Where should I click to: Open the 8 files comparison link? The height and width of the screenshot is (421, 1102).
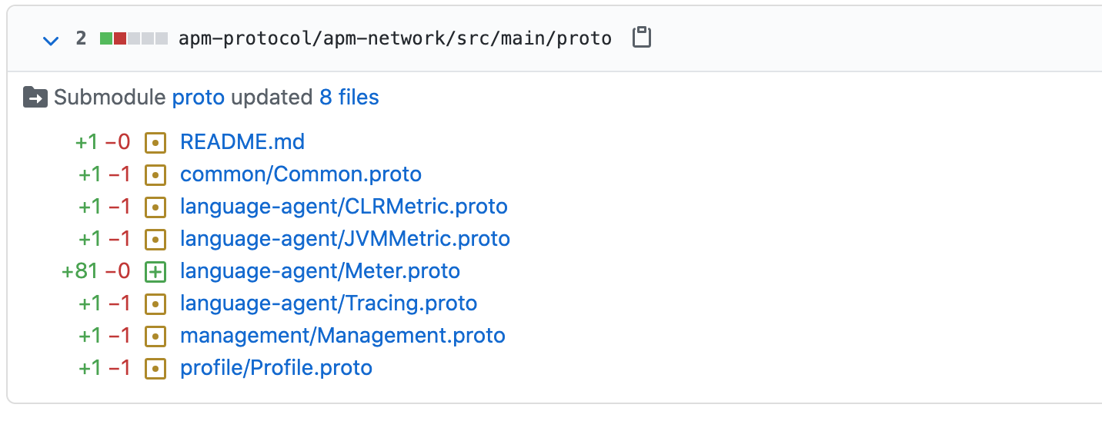click(349, 98)
